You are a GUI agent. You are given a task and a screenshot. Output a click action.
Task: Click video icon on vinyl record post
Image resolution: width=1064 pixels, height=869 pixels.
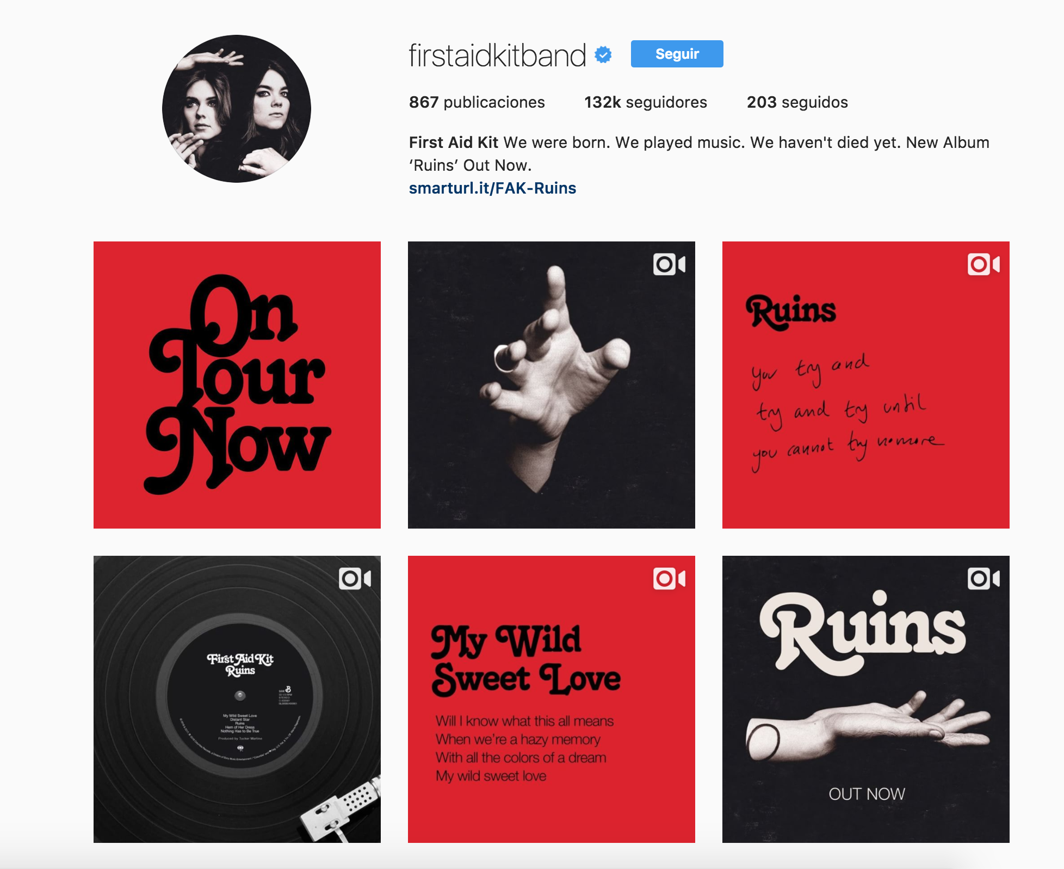click(355, 579)
